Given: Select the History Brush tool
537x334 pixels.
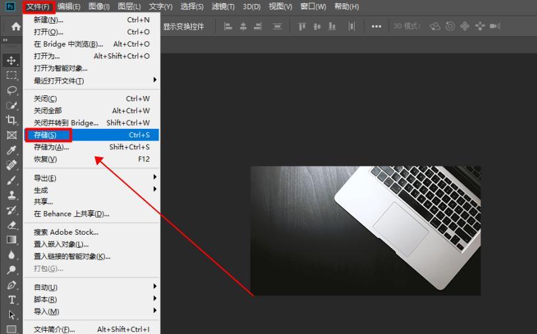Looking at the screenshot, I should click(11, 210).
